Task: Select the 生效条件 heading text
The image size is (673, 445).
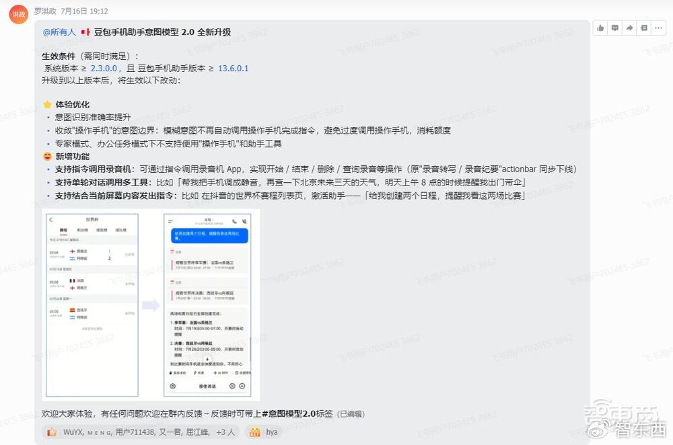Action: point(59,56)
